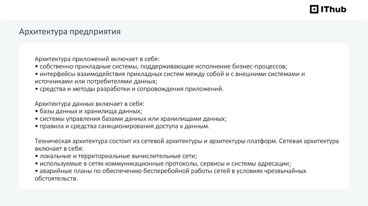Select the slide title Архитектура предприятия
368x206 pixels.
pos(70,32)
